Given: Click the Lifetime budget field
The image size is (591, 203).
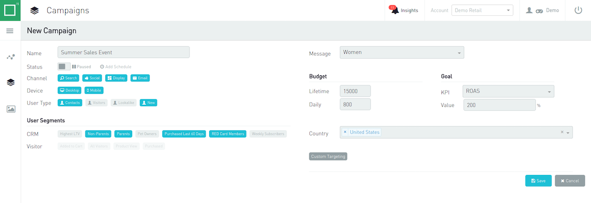Looking at the screenshot, I should coord(355,91).
